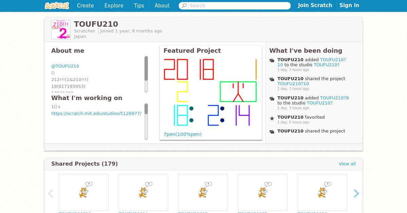Screen dimensions: 407x213
Task: Click the Scratch logo icon
Action: (57, 5)
